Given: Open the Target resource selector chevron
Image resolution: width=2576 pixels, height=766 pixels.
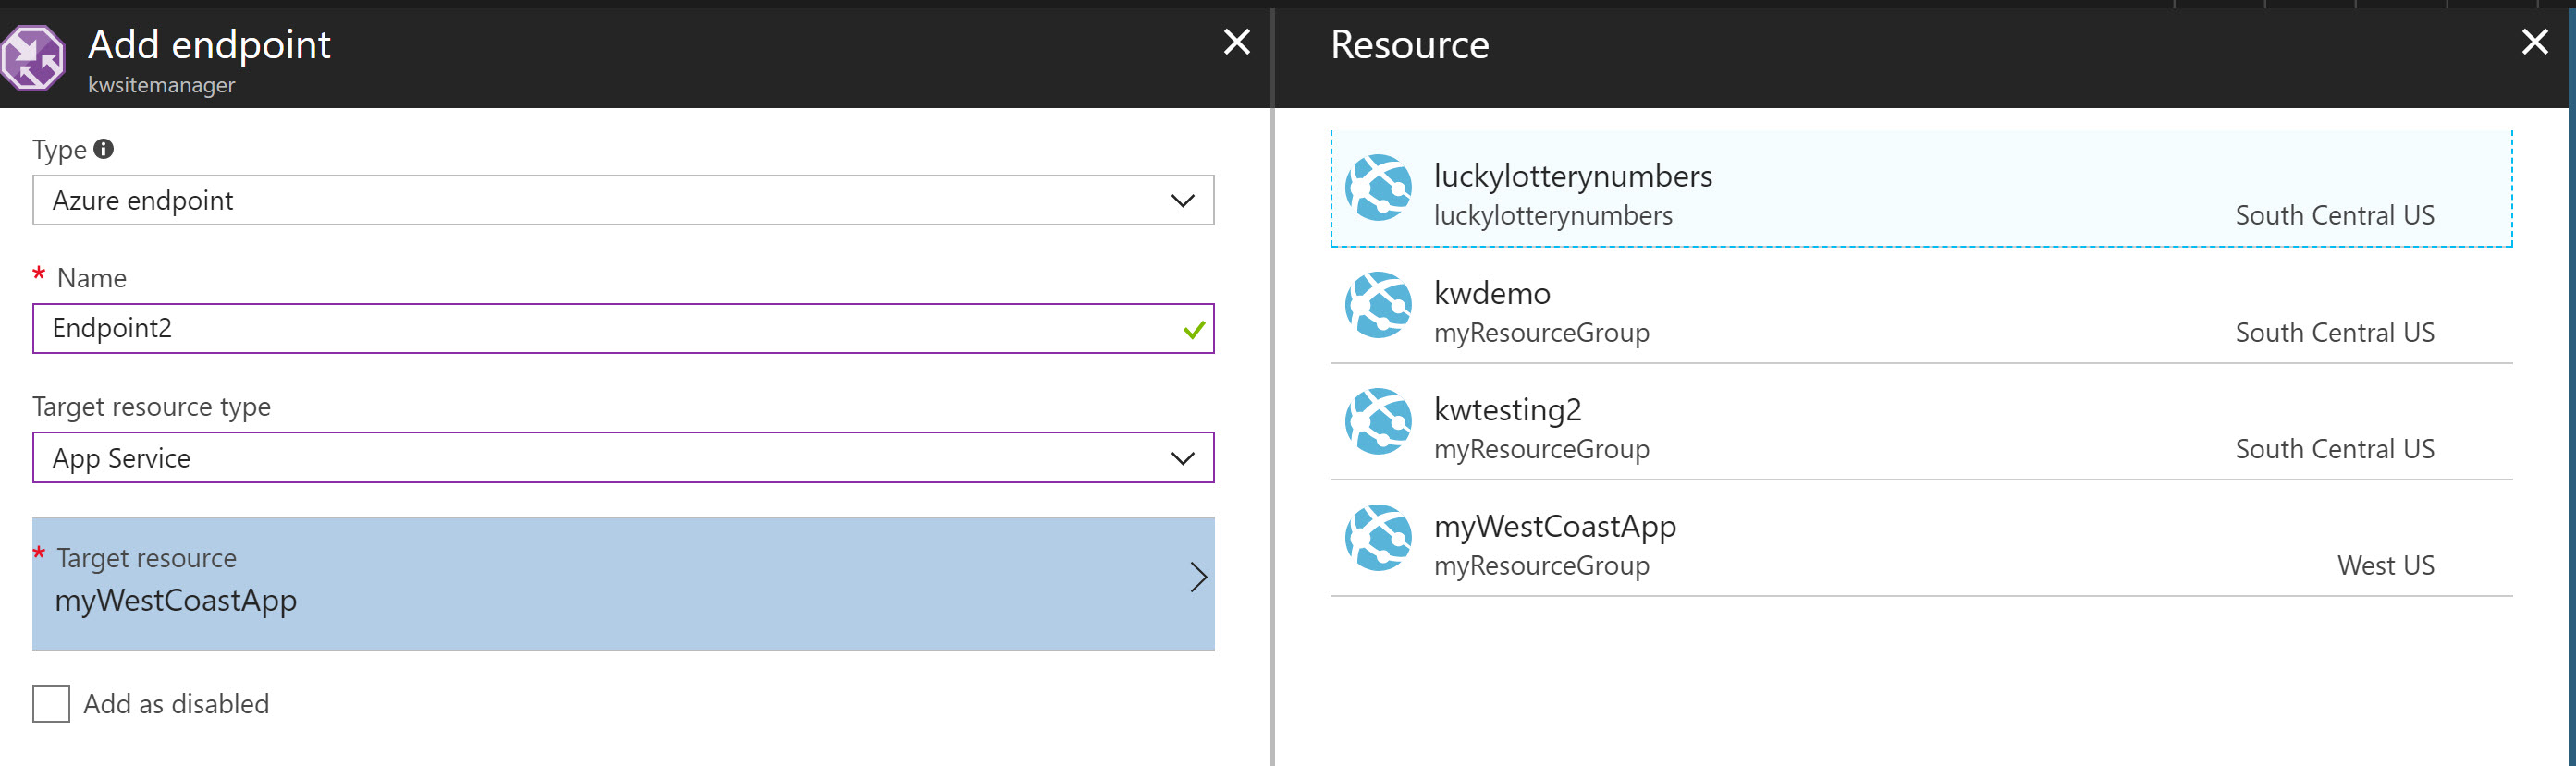Looking at the screenshot, I should coord(1199,578).
